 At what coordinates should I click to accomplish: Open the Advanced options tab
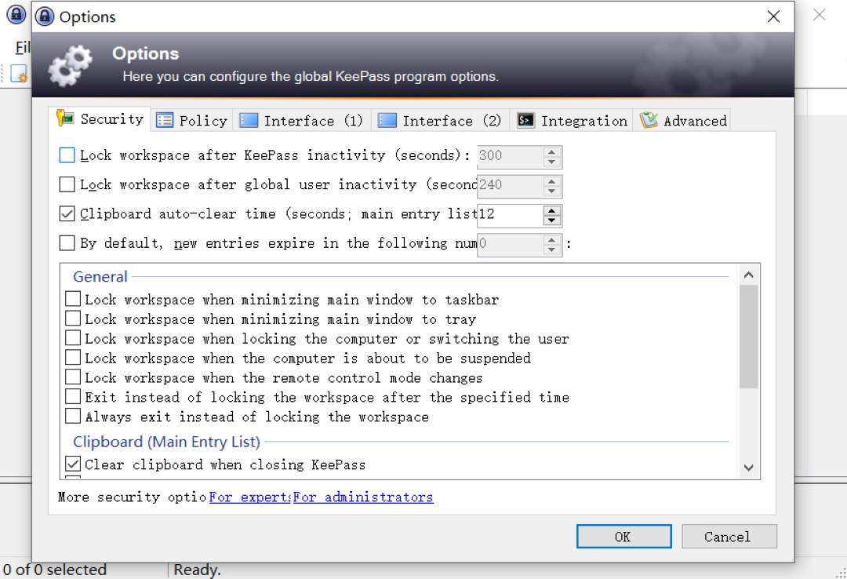pos(683,119)
